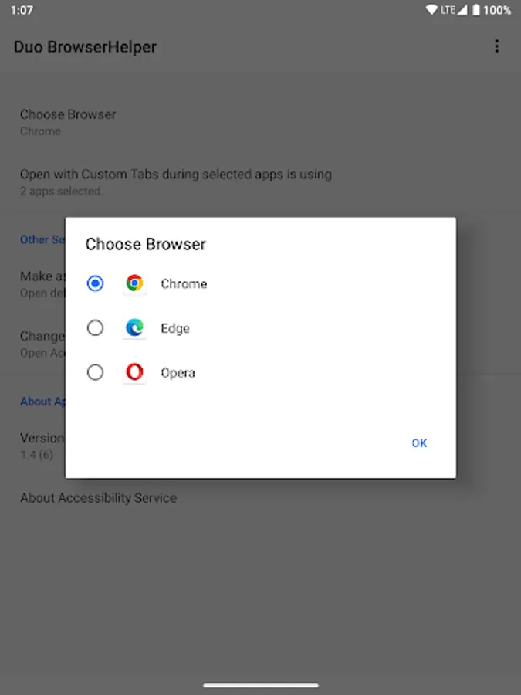Image resolution: width=521 pixels, height=695 pixels.
Task: Click the Chrome browser icon
Action: click(x=134, y=283)
